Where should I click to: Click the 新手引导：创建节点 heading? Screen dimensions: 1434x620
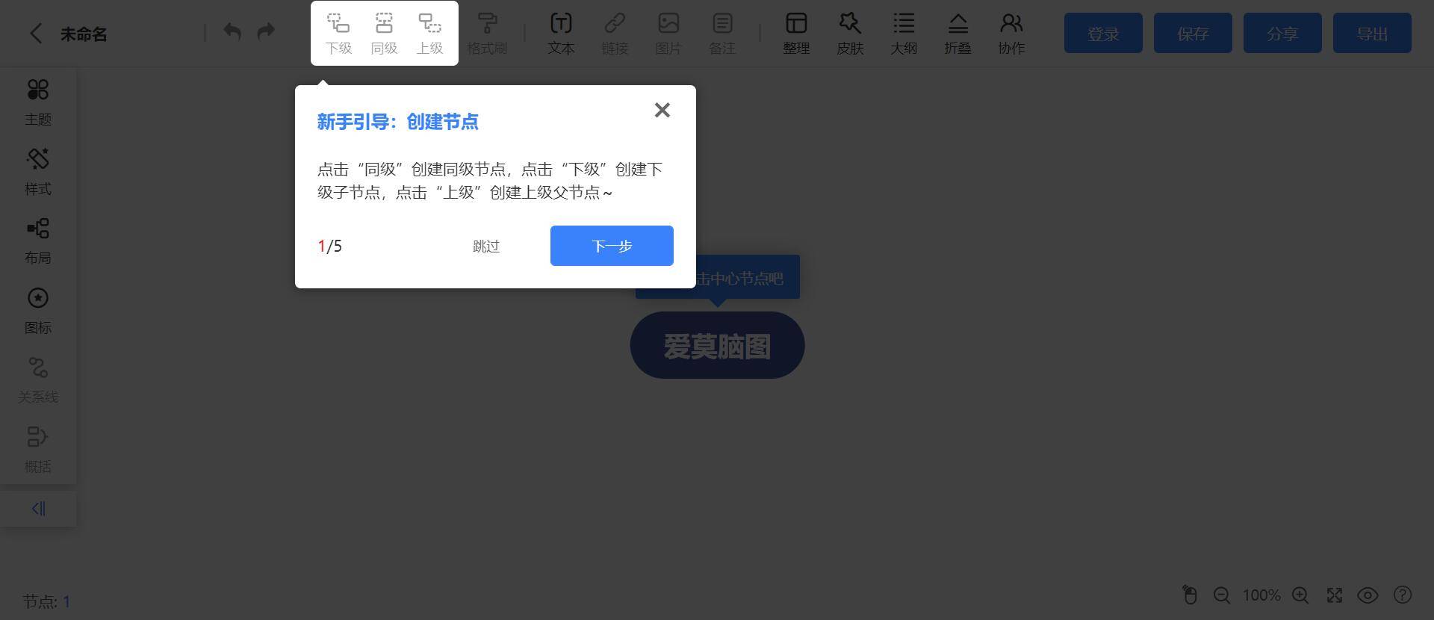point(397,122)
